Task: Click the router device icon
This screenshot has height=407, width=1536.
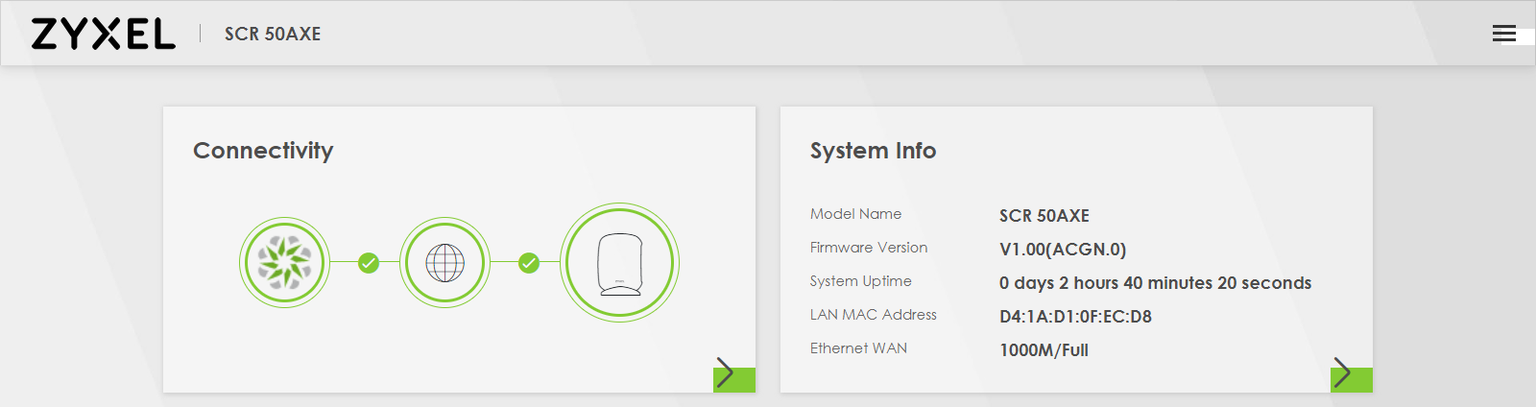Action: 619,262
